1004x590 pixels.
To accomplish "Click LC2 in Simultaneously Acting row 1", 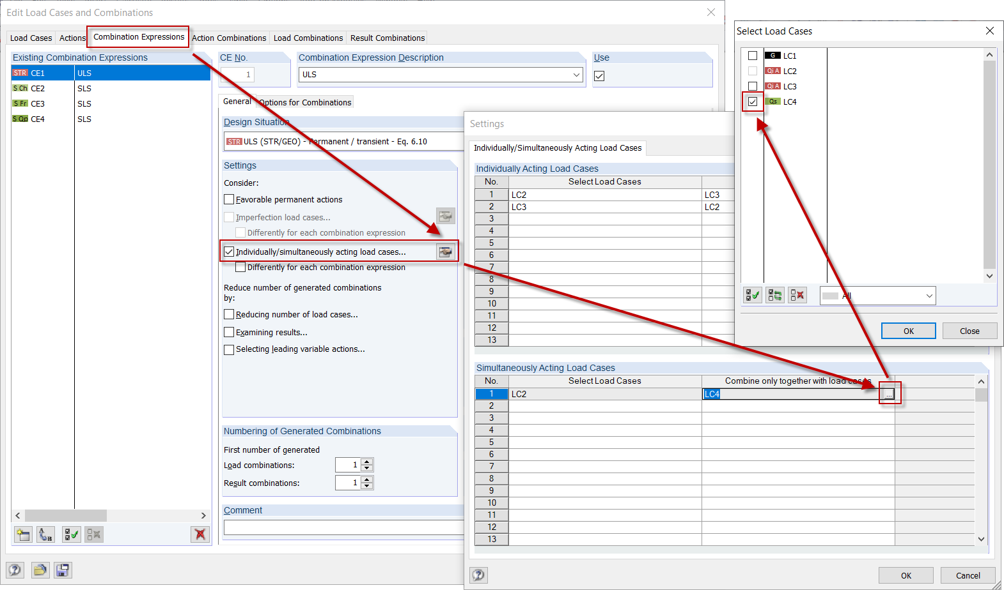I will pos(605,394).
